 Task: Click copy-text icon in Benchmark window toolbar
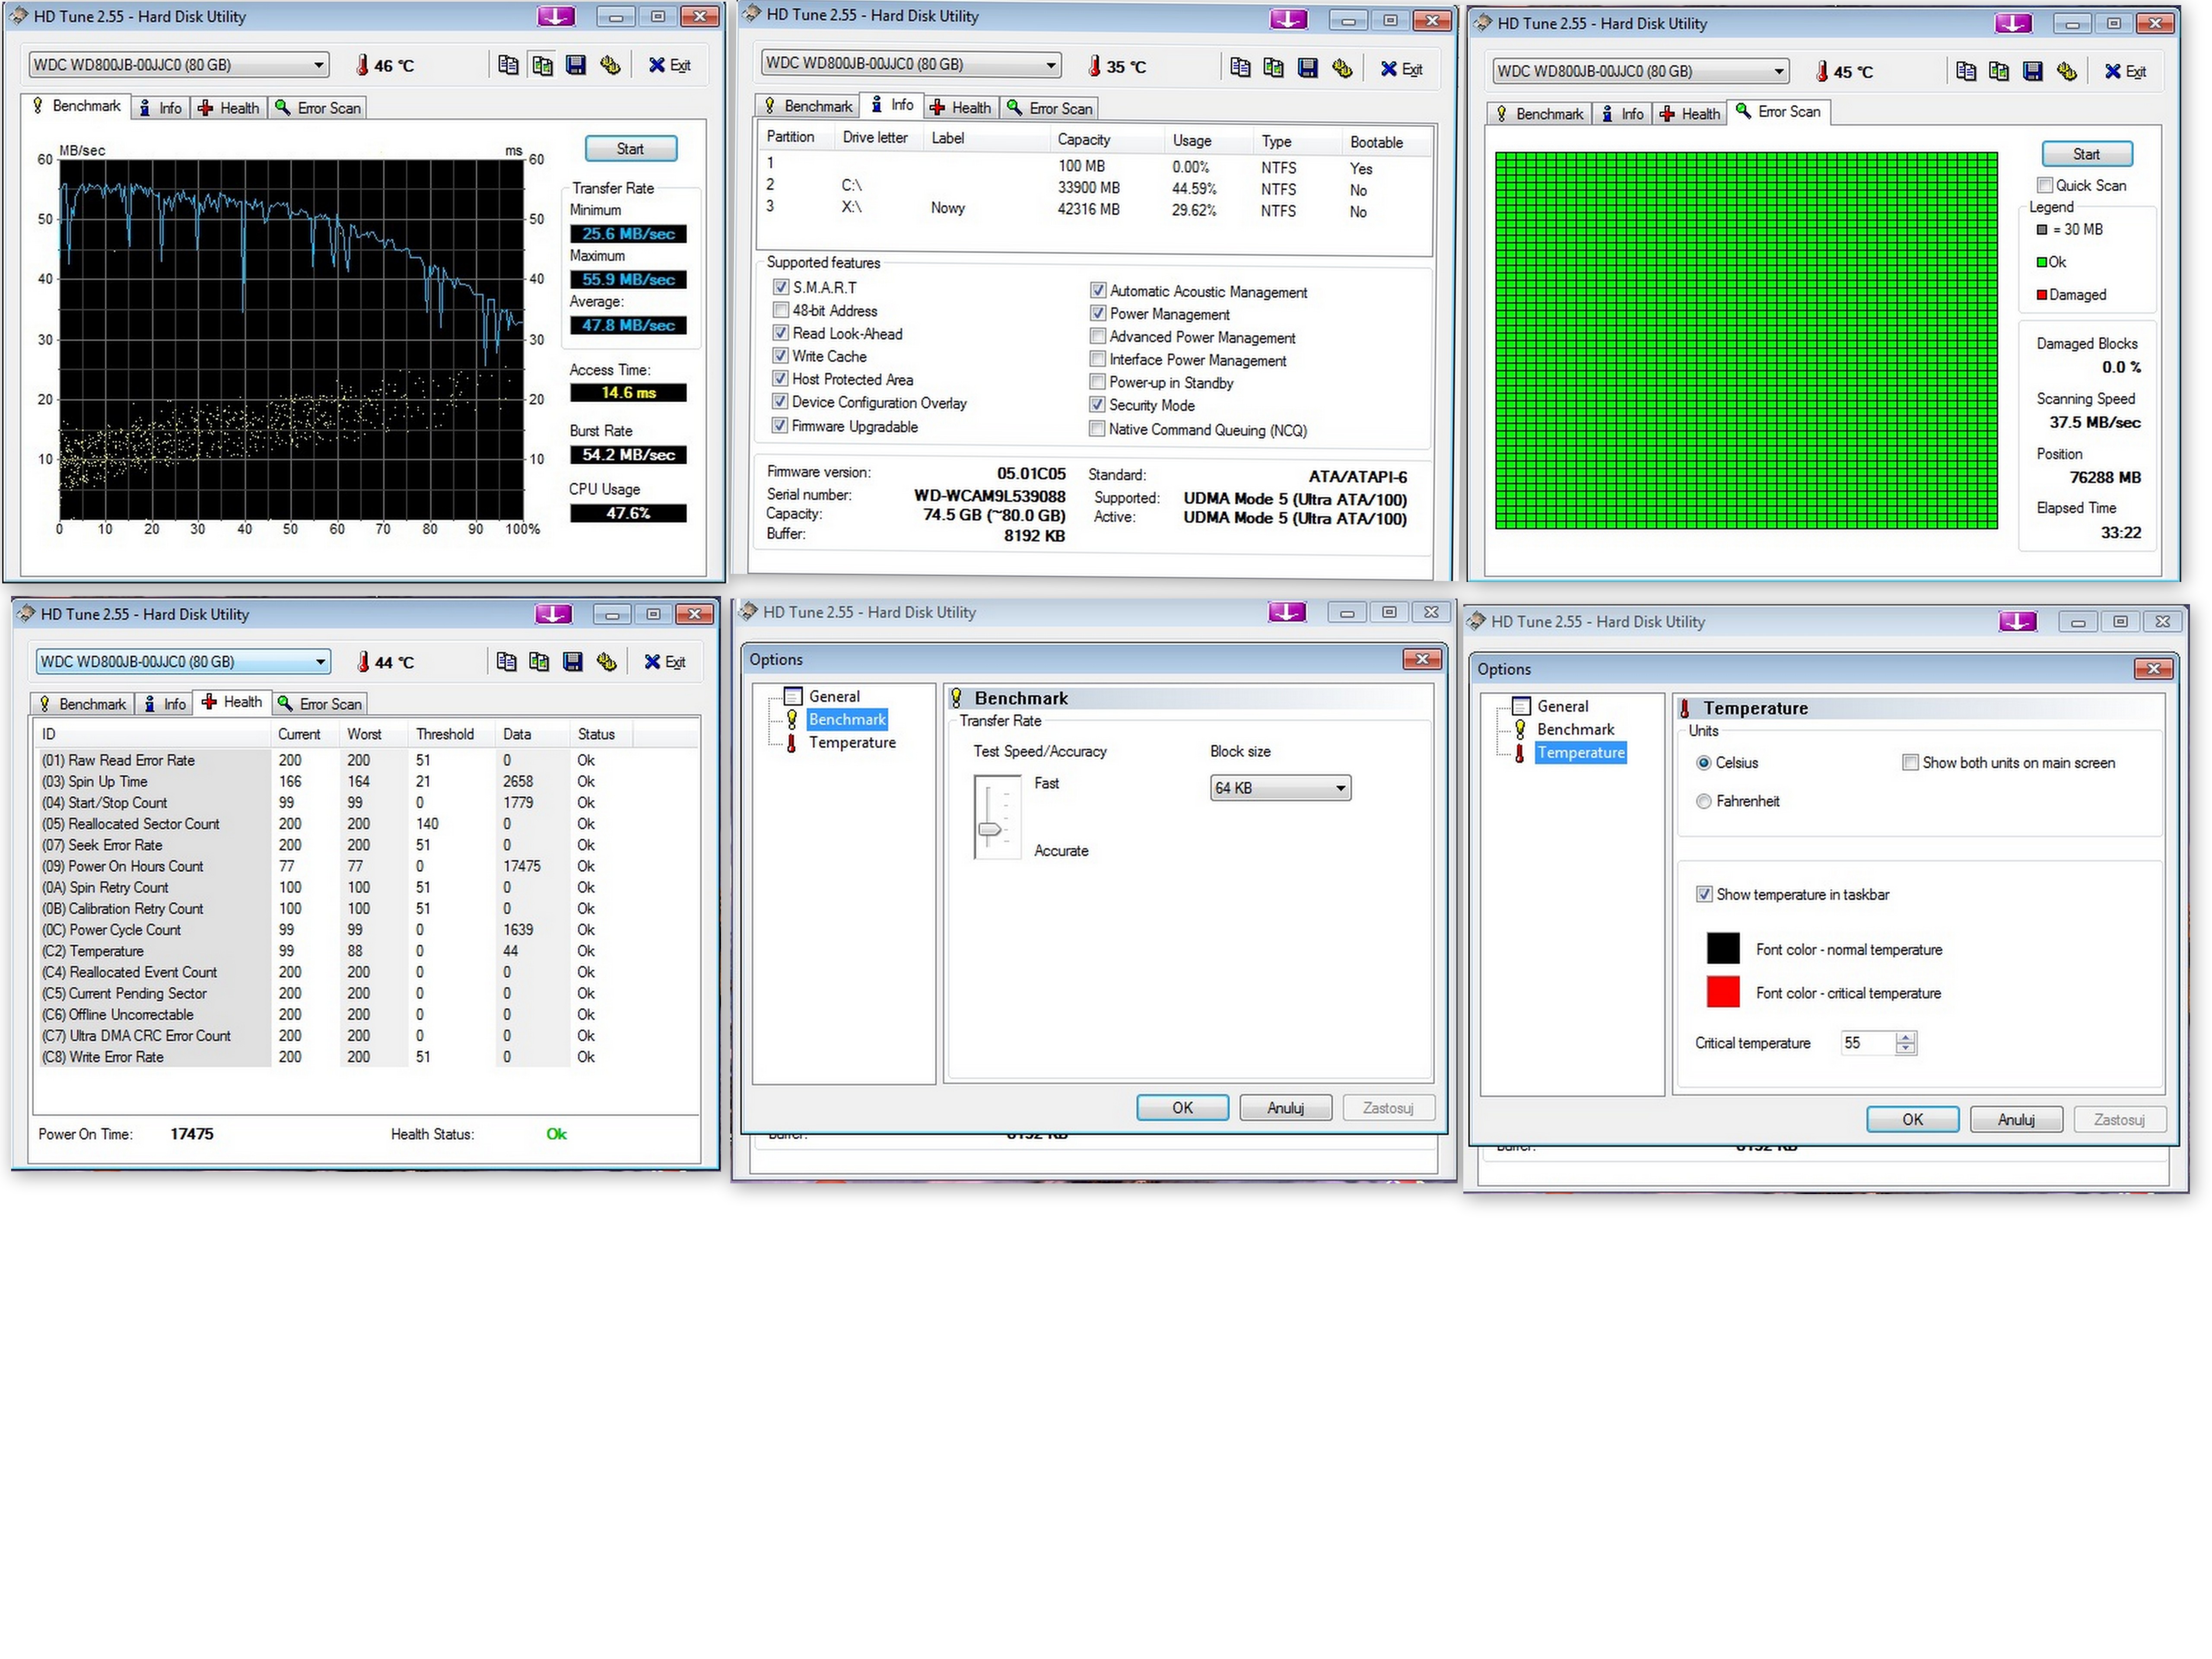(508, 65)
